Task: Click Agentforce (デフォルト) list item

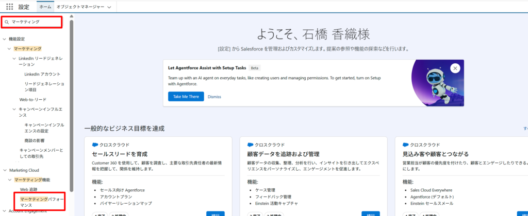Action: click(432, 197)
